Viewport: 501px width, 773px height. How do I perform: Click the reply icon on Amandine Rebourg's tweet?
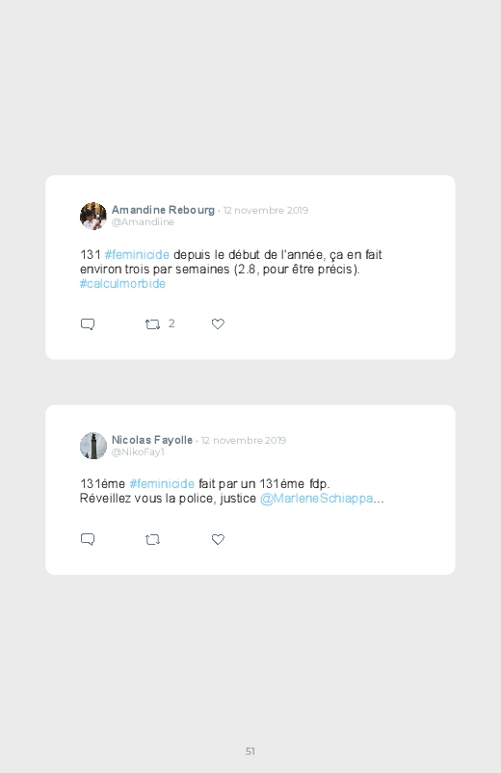point(88,323)
